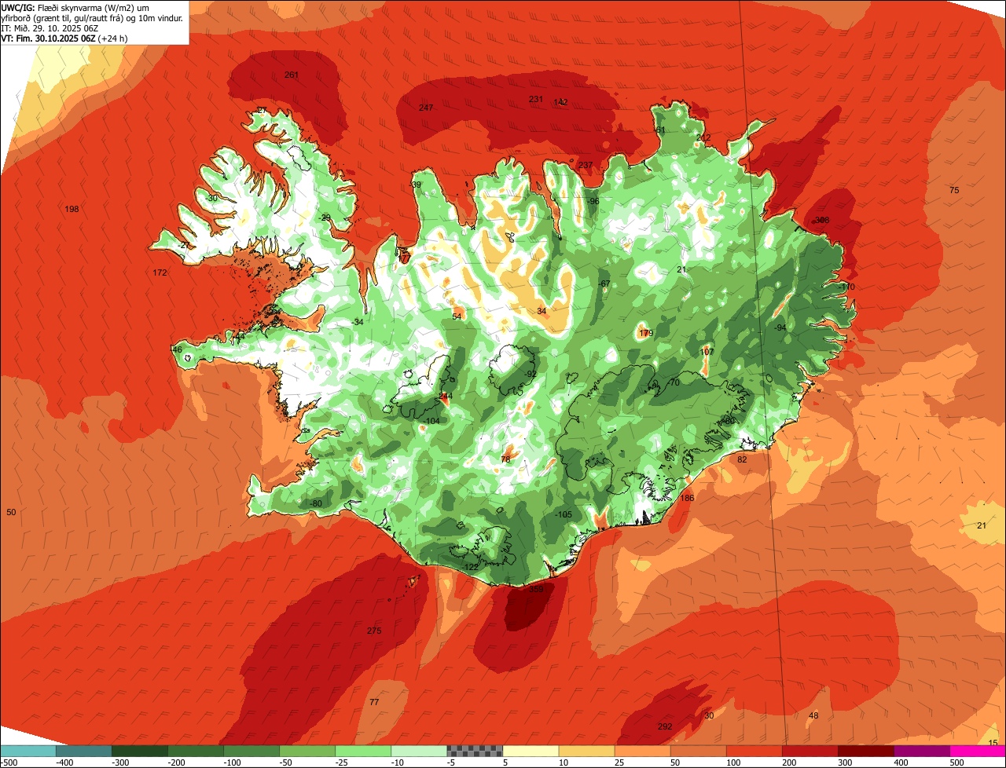Click the flux value 48 on the map
The height and width of the screenshot is (768, 1006).
(x=813, y=716)
